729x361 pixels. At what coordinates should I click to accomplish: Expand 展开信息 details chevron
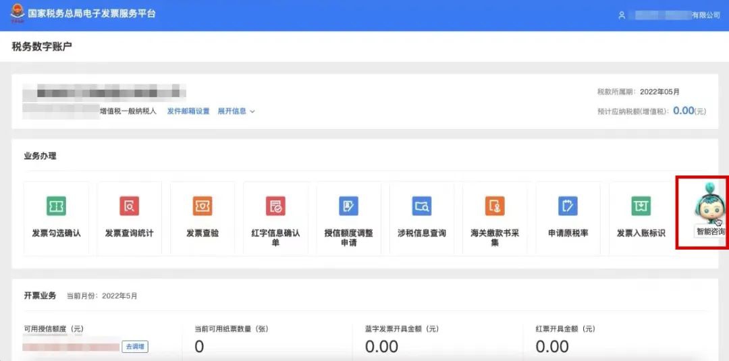252,111
